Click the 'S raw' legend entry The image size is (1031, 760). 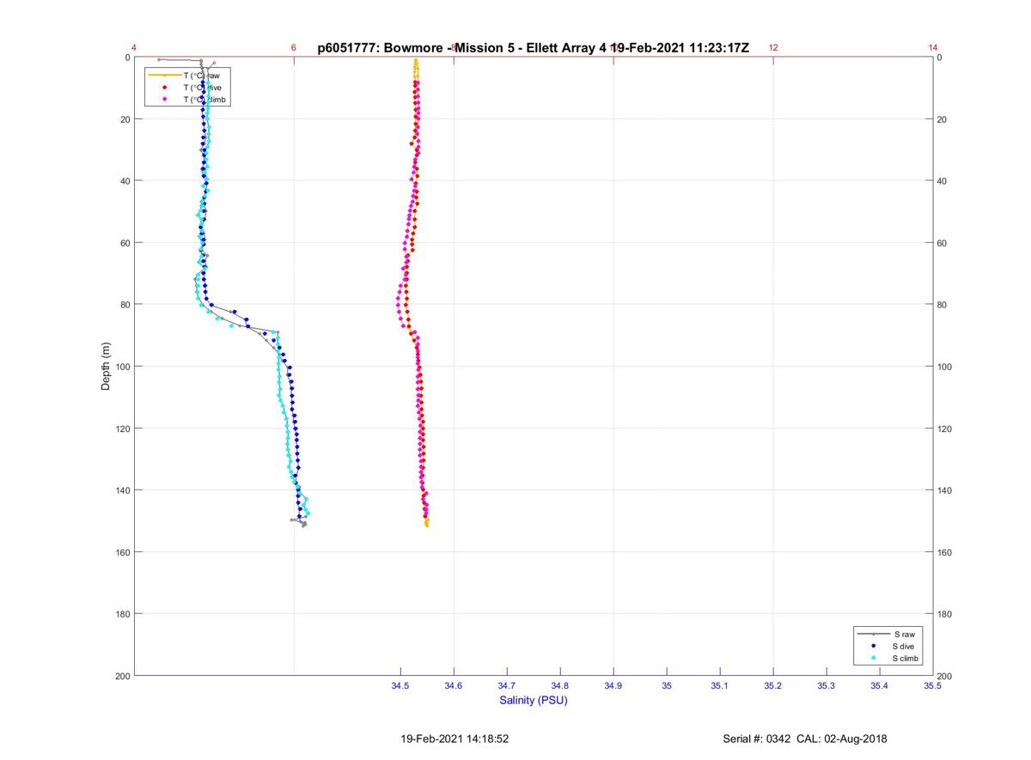tap(903, 634)
